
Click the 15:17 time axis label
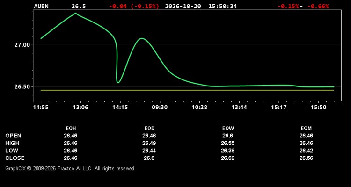pos(279,108)
